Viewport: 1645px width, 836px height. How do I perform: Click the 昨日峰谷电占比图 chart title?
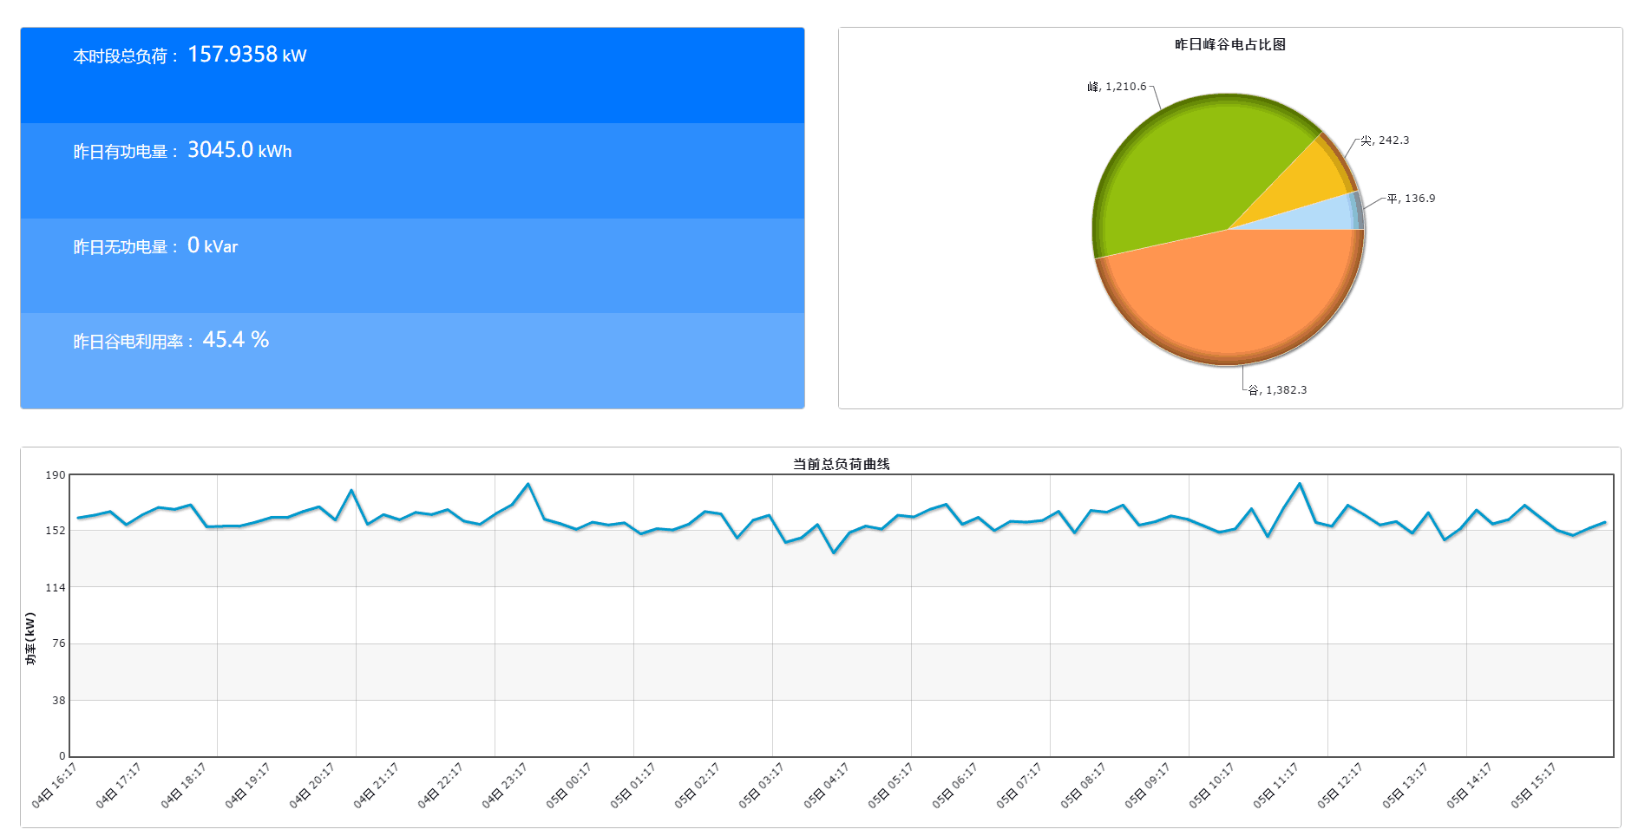pos(1229,44)
